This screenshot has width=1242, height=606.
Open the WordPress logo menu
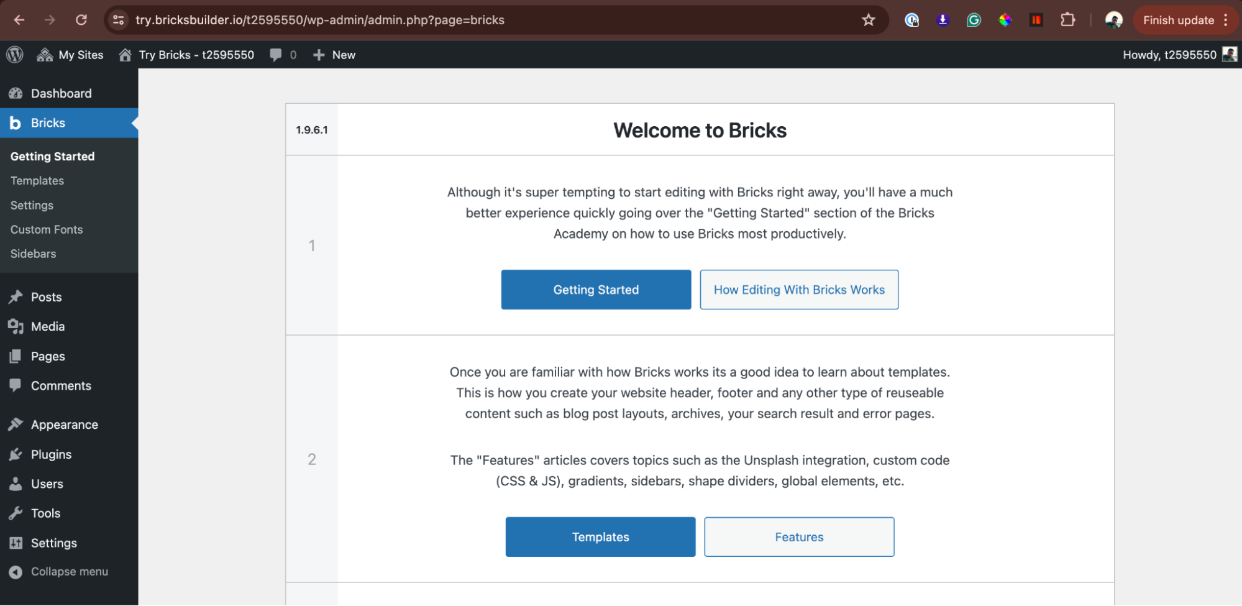click(x=14, y=55)
